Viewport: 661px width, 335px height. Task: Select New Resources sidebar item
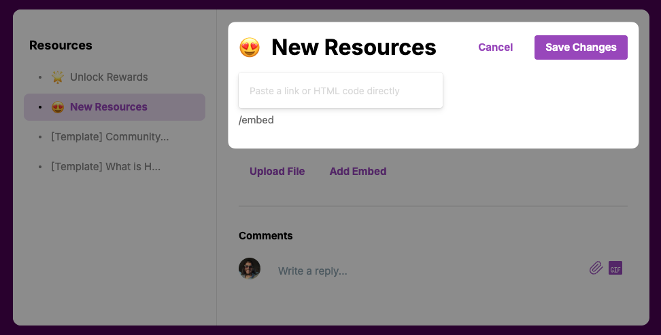point(115,107)
